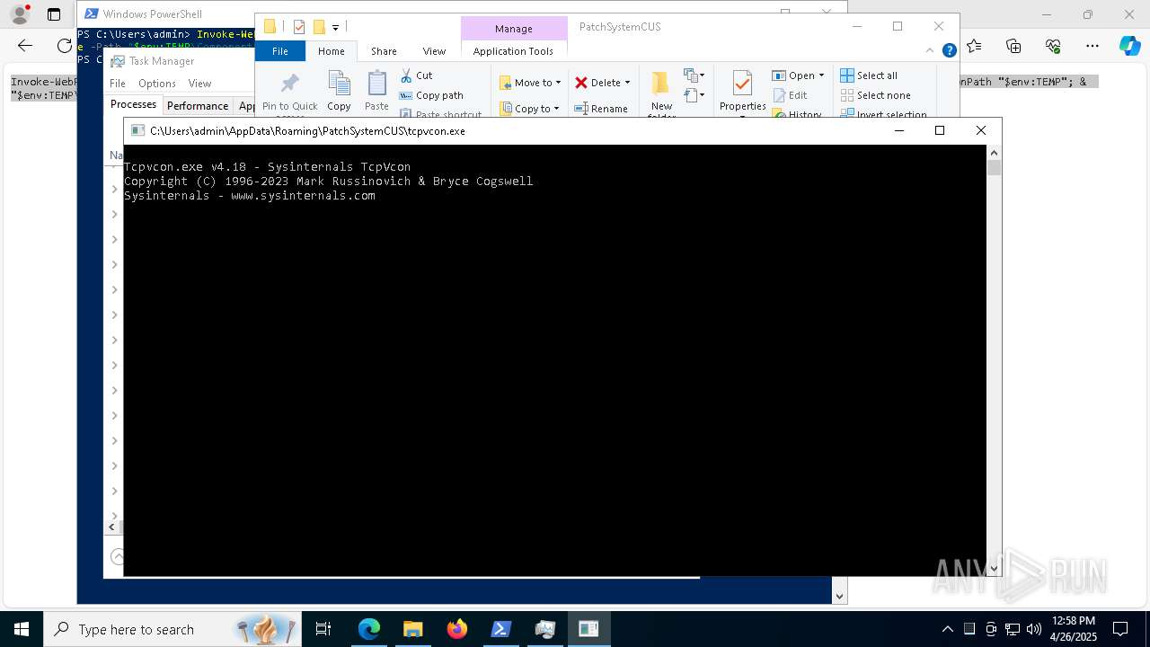
Task: Expand the Open dropdown arrow in ribbon
Action: [821, 75]
